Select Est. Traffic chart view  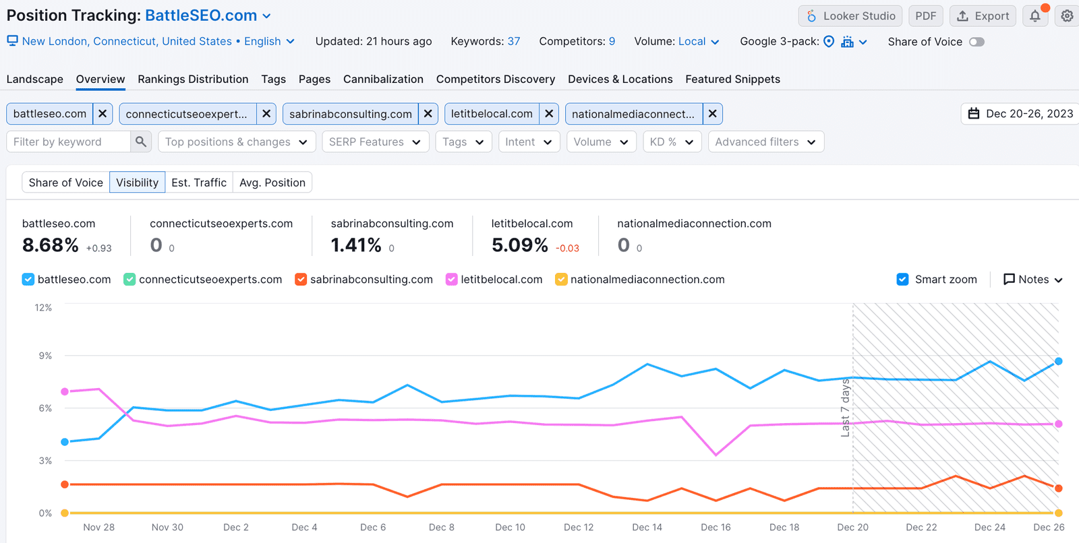tap(199, 183)
